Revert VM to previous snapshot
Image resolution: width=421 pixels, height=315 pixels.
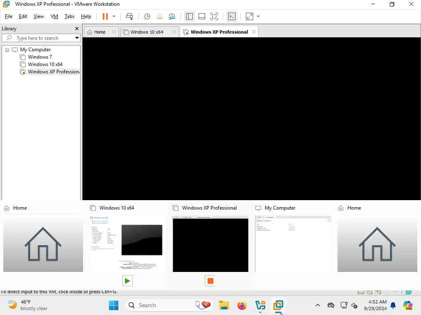click(160, 16)
